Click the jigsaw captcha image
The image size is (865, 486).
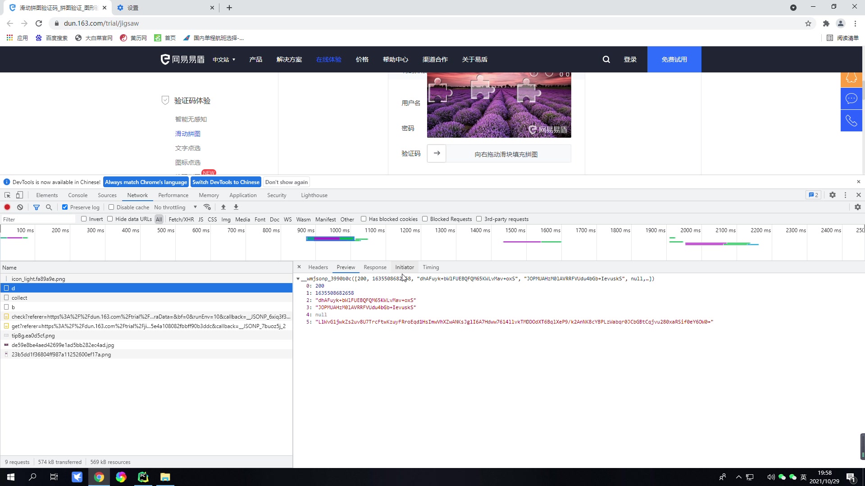499,105
